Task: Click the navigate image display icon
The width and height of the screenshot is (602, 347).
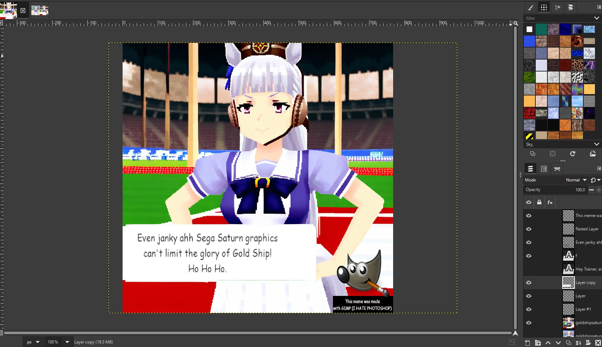Action: [515, 333]
